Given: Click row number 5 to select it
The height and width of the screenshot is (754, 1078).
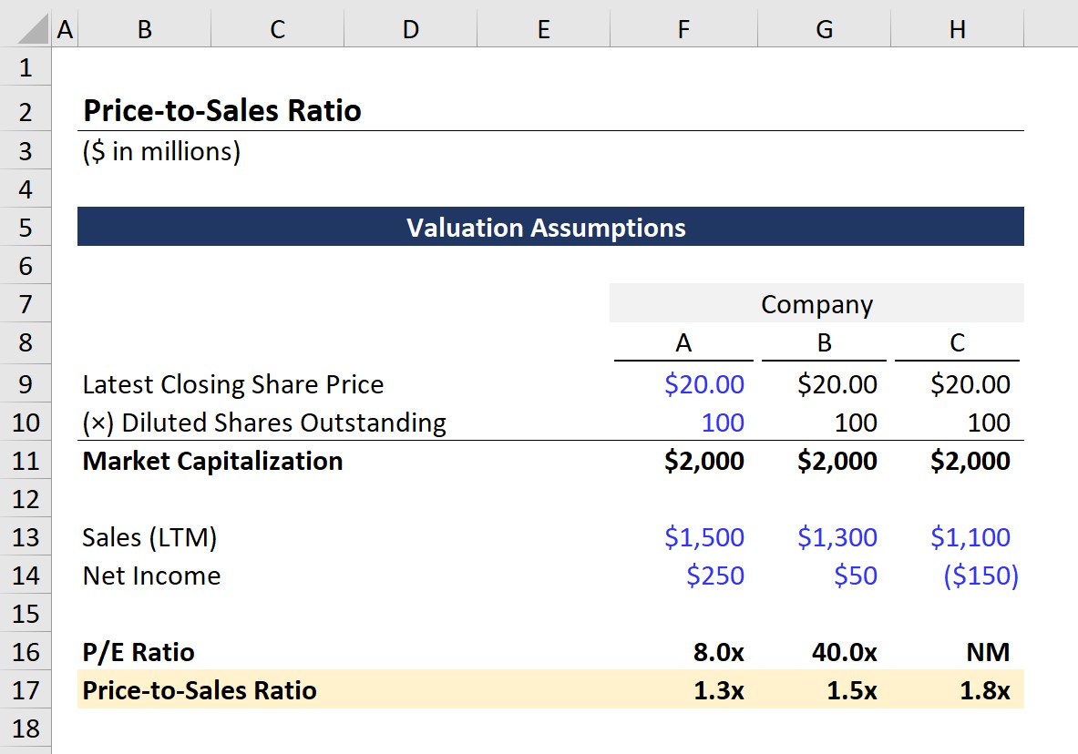Looking at the screenshot, I should click(x=24, y=227).
